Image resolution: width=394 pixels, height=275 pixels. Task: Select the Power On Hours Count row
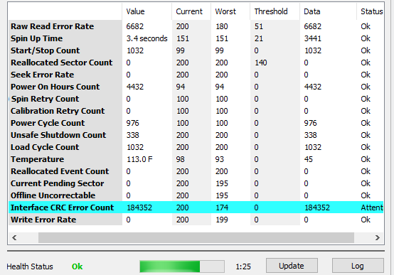click(x=196, y=87)
